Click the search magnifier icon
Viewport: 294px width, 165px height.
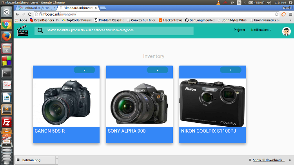40,30
